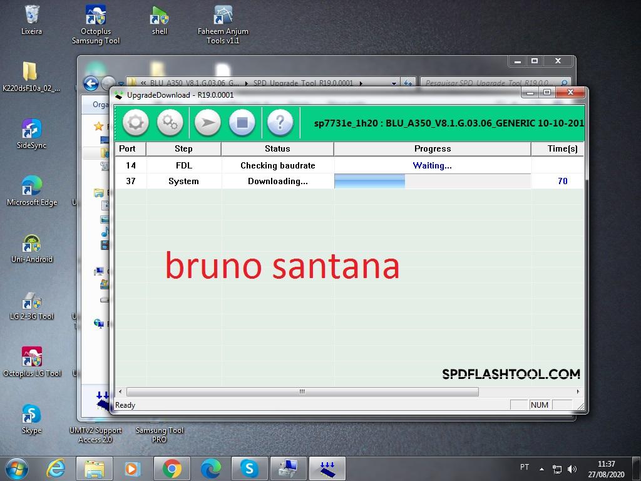Select the SideSync desktop shortcut
The height and width of the screenshot is (481, 641).
[x=31, y=134]
